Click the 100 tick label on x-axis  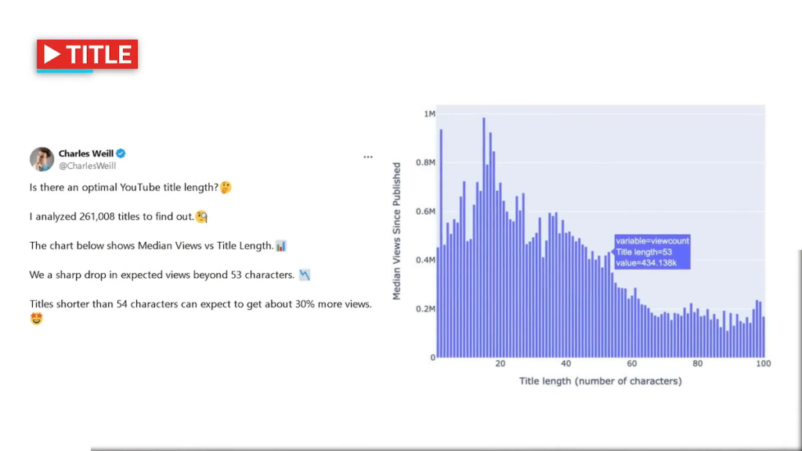(764, 364)
